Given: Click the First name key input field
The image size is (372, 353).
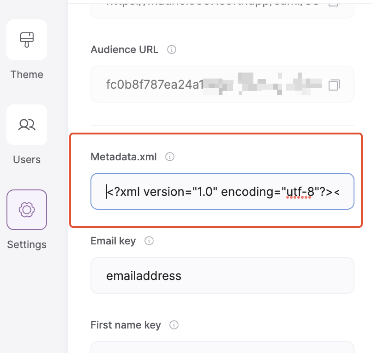Looking at the screenshot, I should (222, 349).
